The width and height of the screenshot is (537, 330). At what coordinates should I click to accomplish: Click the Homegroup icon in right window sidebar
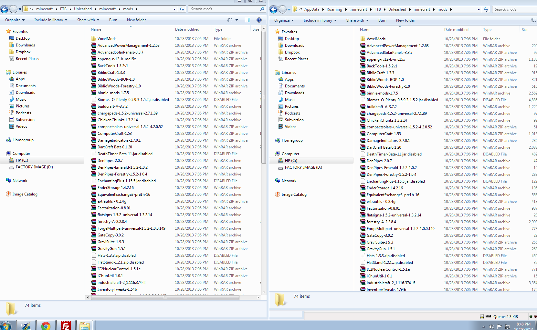point(278,140)
